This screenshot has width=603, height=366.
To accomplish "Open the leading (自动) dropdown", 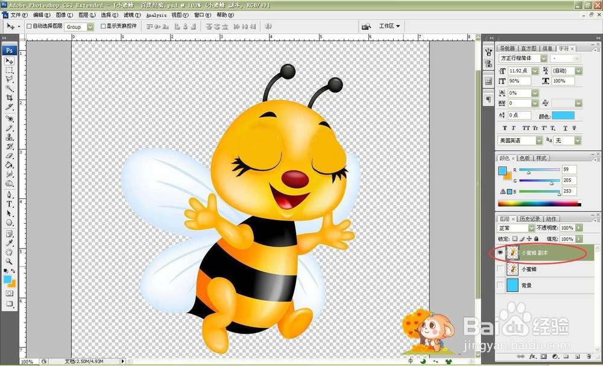I will 578,71.
